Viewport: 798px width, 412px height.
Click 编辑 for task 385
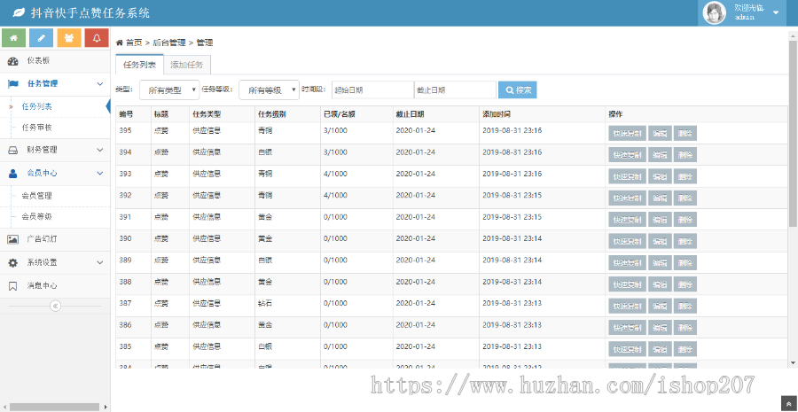(x=660, y=349)
